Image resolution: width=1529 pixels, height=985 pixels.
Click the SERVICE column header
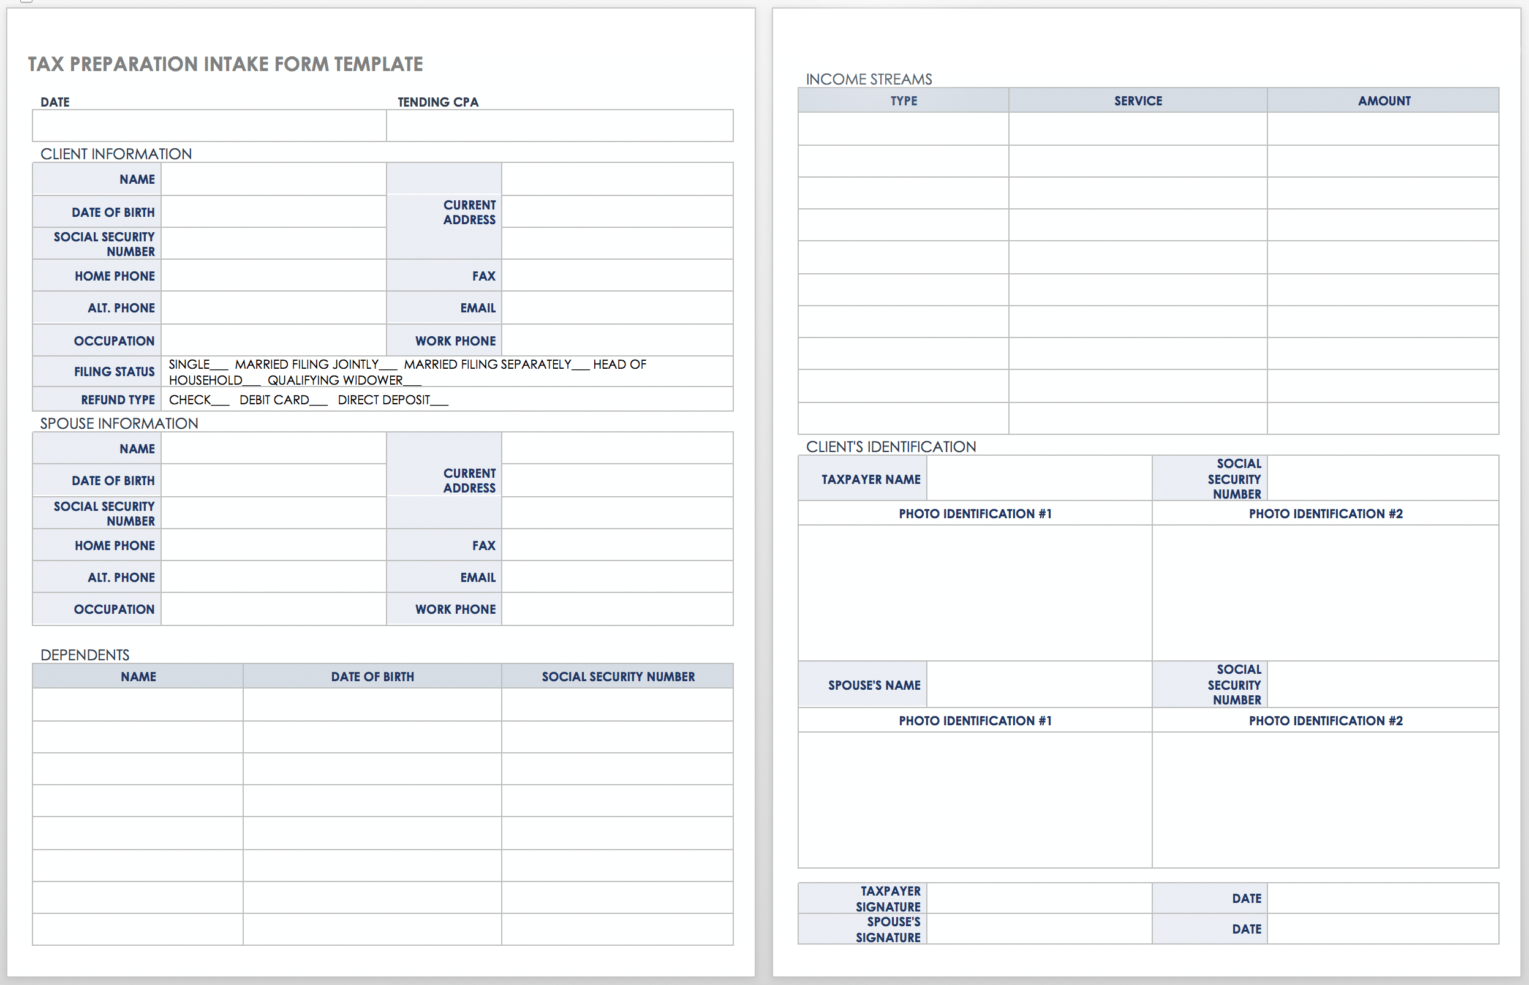tap(1138, 101)
